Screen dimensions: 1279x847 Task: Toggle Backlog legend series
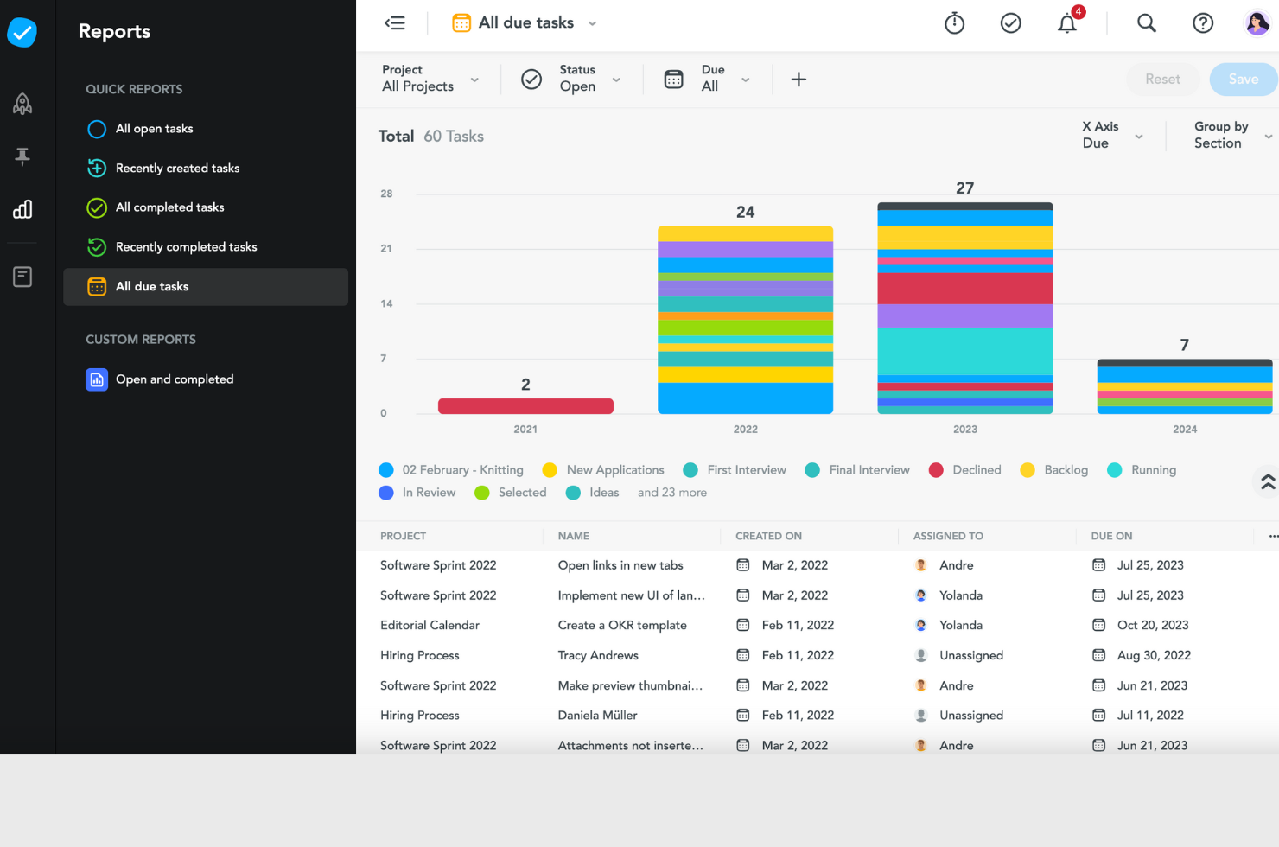point(1053,470)
